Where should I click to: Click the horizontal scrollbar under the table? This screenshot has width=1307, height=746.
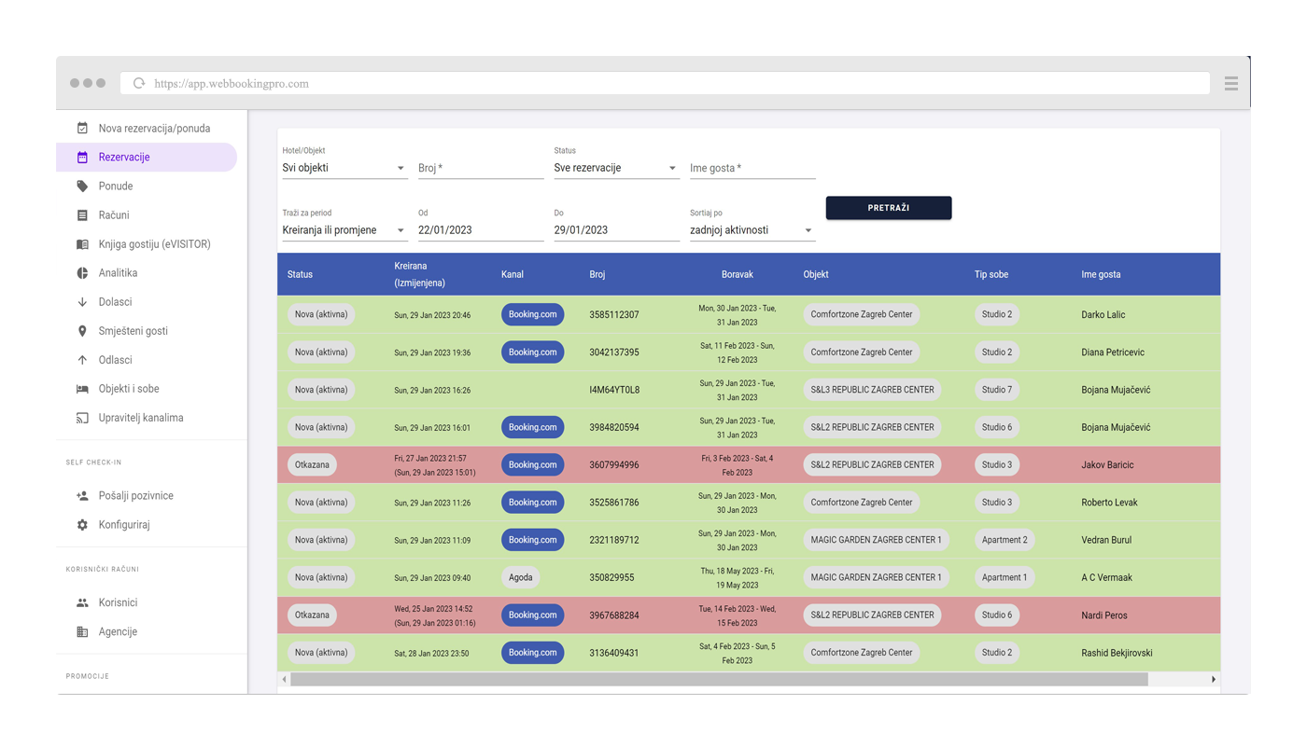[719, 680]
